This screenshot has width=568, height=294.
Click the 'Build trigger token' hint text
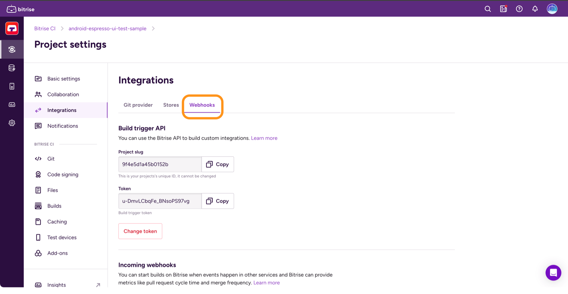click(135, 213)
